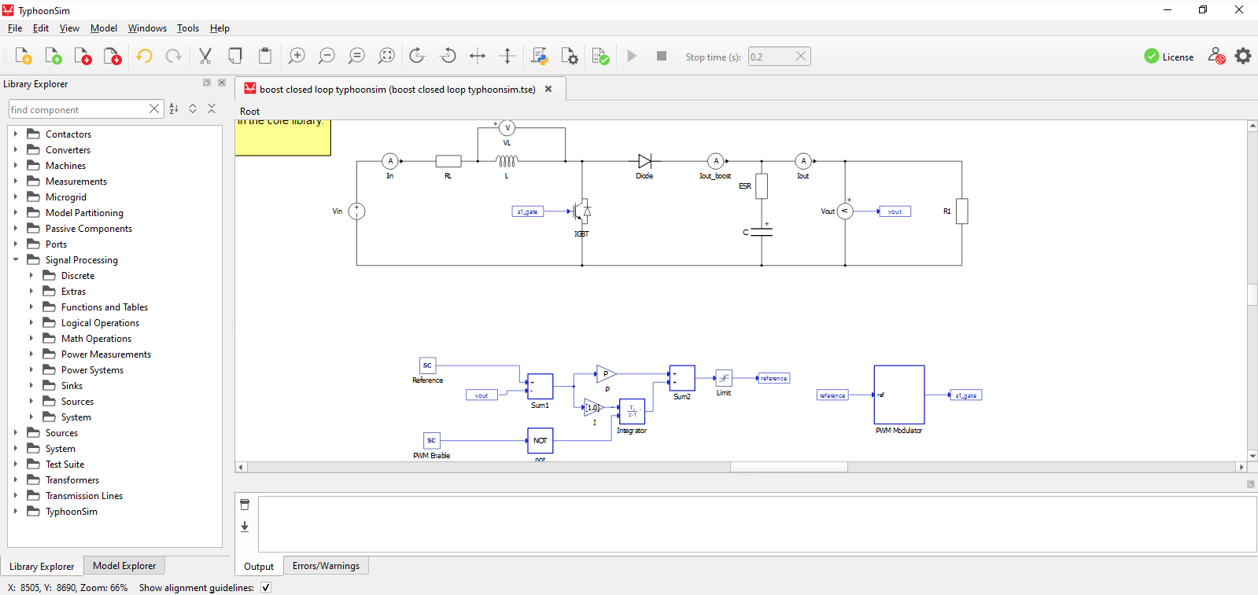Click the cut scissors icon
The width and height of the screenshot is (1258, 595).
[205, 56]
